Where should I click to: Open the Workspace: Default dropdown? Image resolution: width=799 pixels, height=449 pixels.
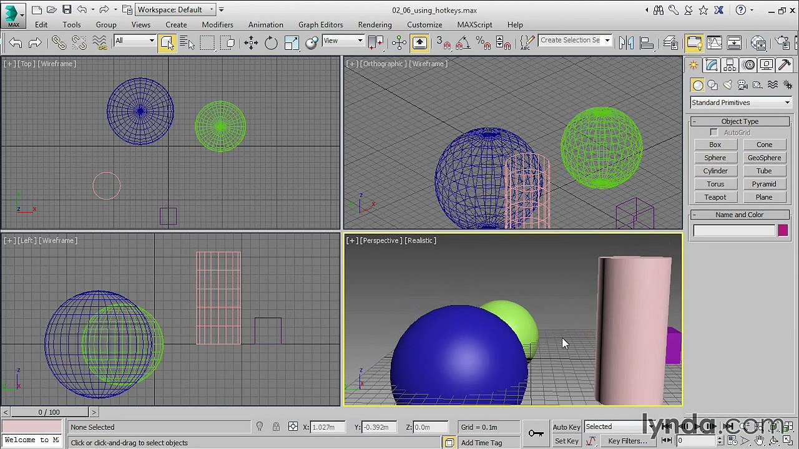[x=175, y=9]
